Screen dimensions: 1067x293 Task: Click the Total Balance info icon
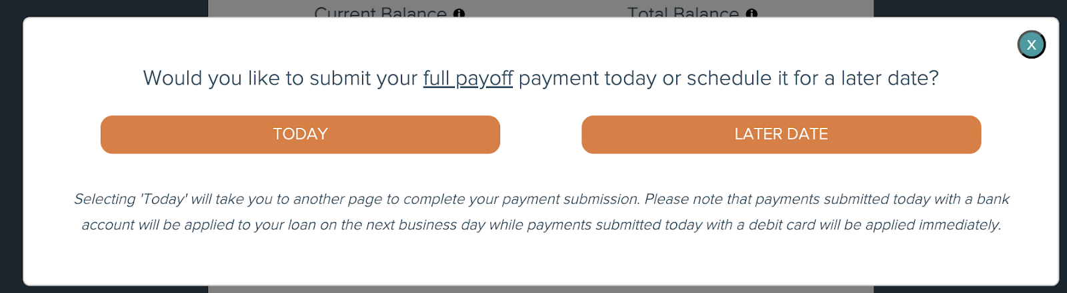coord(752,13)
